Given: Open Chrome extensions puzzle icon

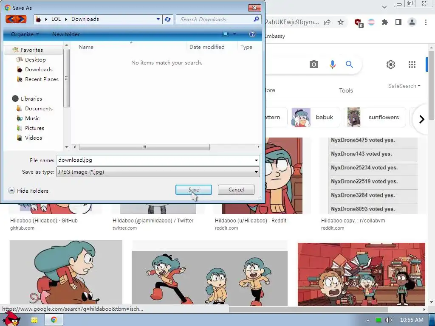Looking at the screenshot, I should click(x=385, y=22).
